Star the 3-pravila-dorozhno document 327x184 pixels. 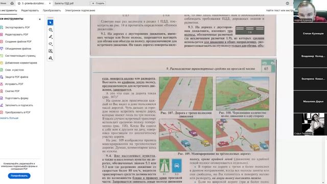pyautogui.click(x=19, y=4)
